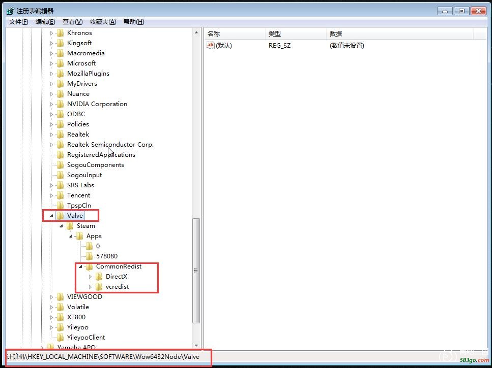Select the Valve key label
The height and width of the screenshot is (368, 492).
pos(75,216)
